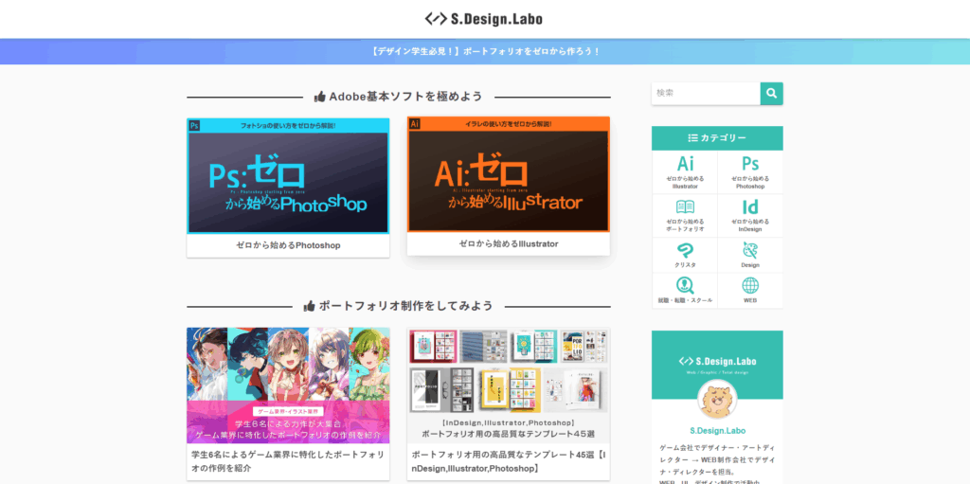Click the search magnifier button
Image resolution: width=970 pixels, height=484 pixels.
tap(771, 94)
